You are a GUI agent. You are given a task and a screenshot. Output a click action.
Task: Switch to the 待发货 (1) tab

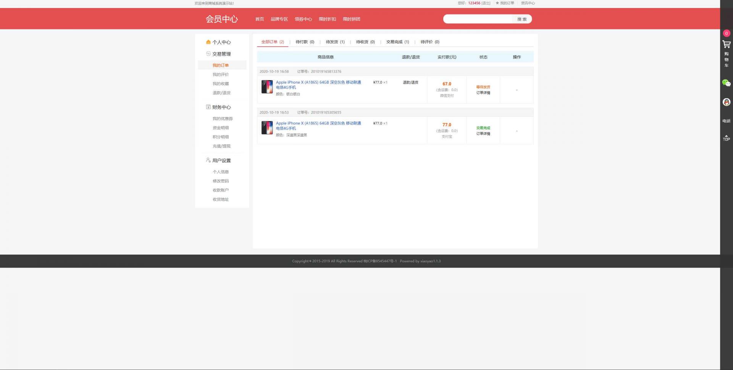(335, 42)
